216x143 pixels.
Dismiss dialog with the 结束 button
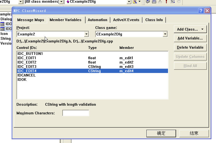tap(194, 133)
